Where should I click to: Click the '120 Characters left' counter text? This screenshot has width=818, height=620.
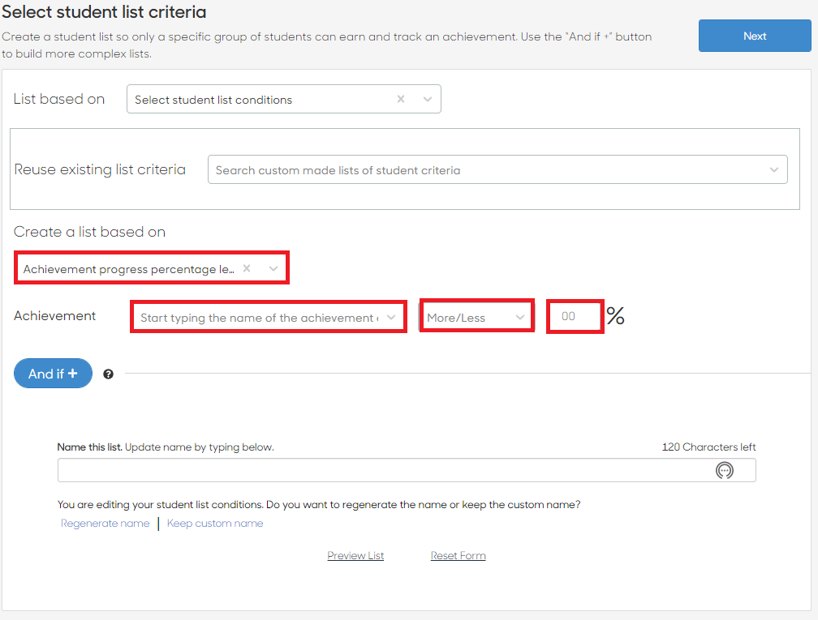708,447
